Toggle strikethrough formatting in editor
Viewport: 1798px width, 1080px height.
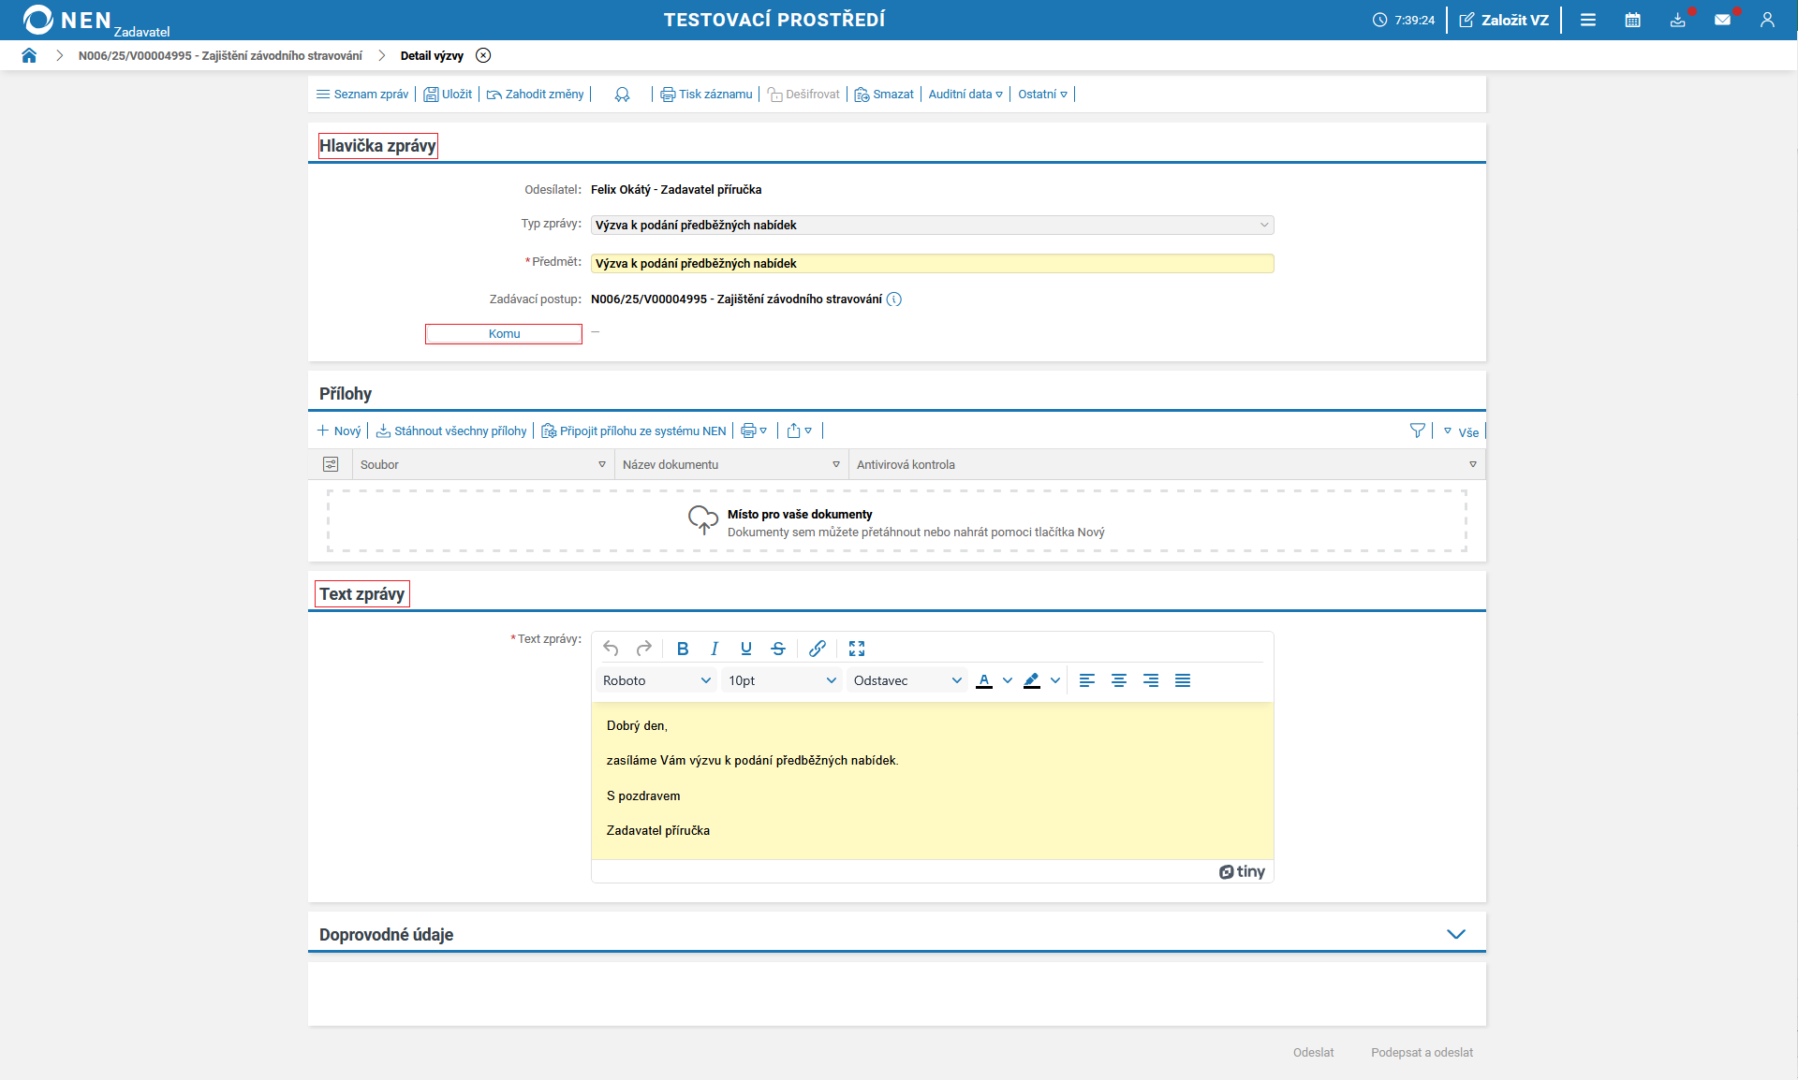(x=778, y=648)
